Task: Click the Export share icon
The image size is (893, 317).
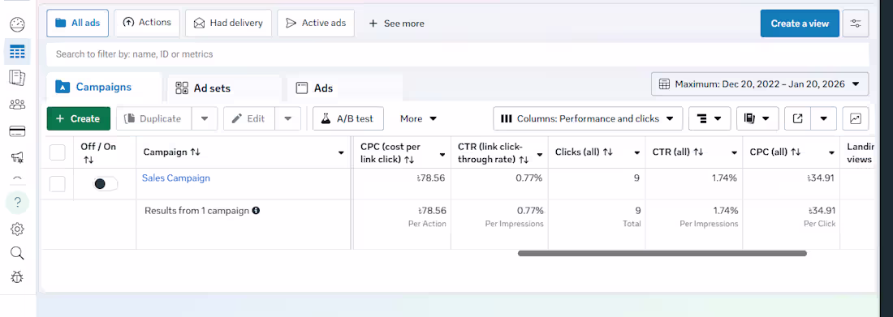Action: click(798, 118)
